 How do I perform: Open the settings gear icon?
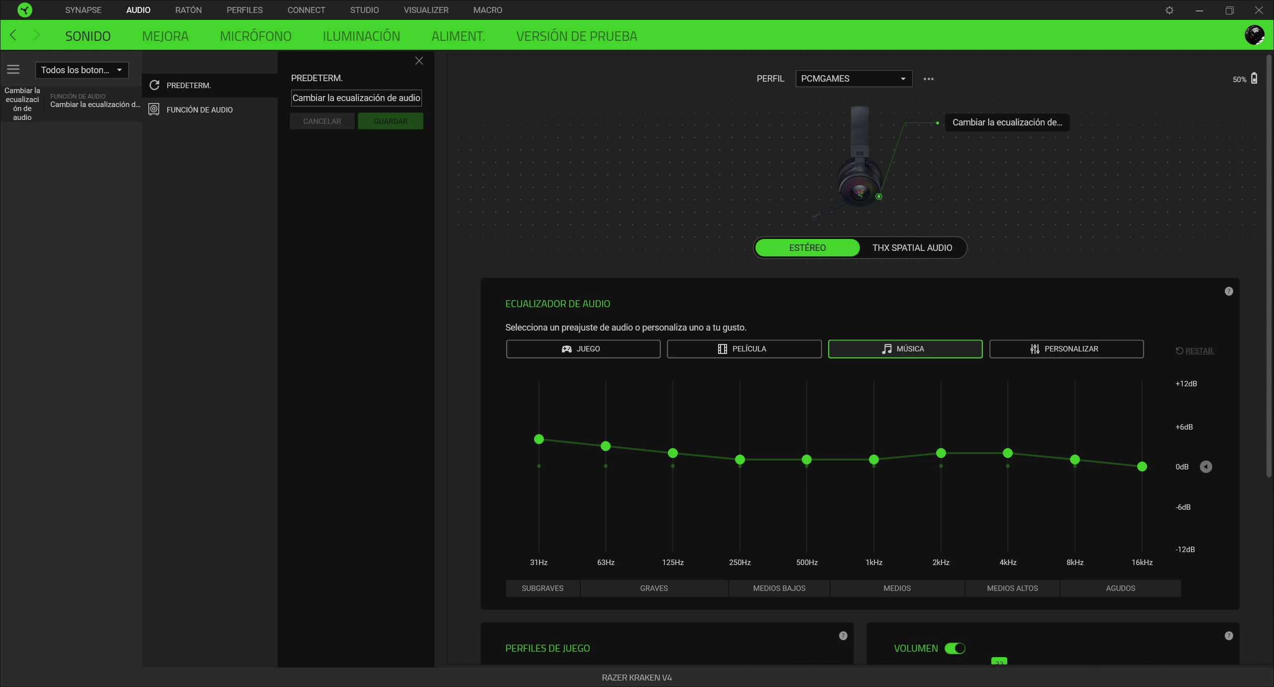[x=1169, y=10]
